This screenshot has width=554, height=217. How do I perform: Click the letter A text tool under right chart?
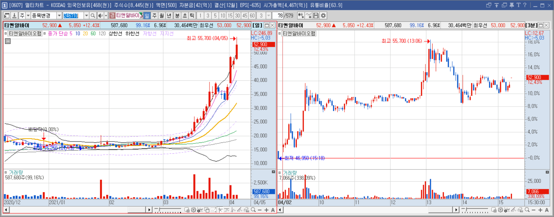coord(547,210)
